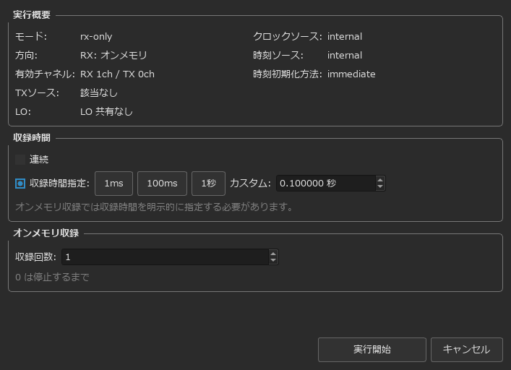The height and width of the screenshot is (370, 511).
Task: Click the オンメモリ収録 duration hint text
Action: pyautogui.click(x=155, y=207)
